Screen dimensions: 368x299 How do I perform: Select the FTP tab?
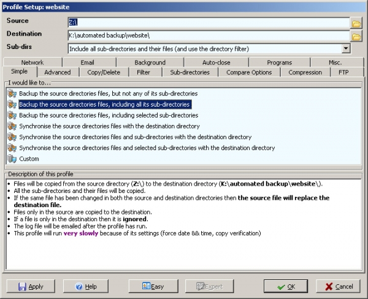pyautogui.click(x=343, y=72)
